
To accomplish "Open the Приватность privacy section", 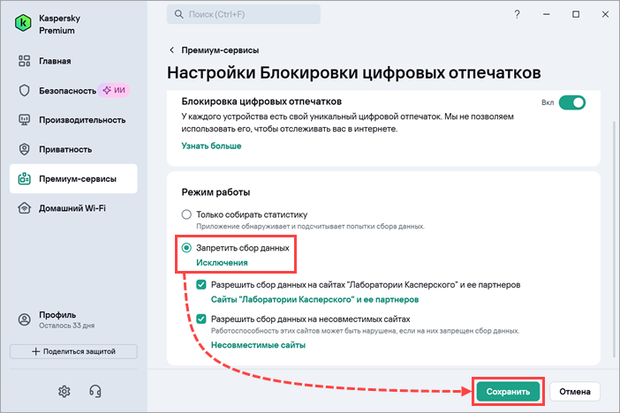I will [55, 149].
